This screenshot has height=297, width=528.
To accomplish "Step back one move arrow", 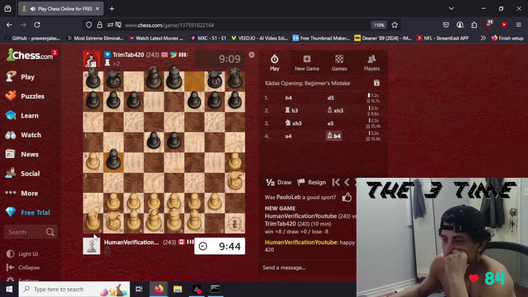I will click(347, 182).
